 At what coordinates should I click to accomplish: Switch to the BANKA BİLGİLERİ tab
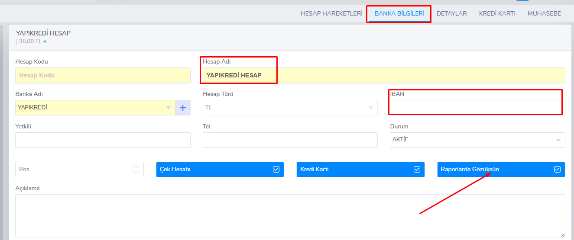[x=399, y=13]
